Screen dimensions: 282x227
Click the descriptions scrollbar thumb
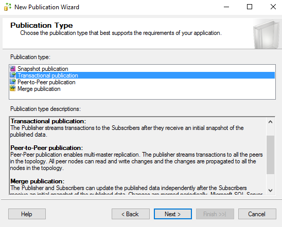pyautogui.click(x=270, y=155)
